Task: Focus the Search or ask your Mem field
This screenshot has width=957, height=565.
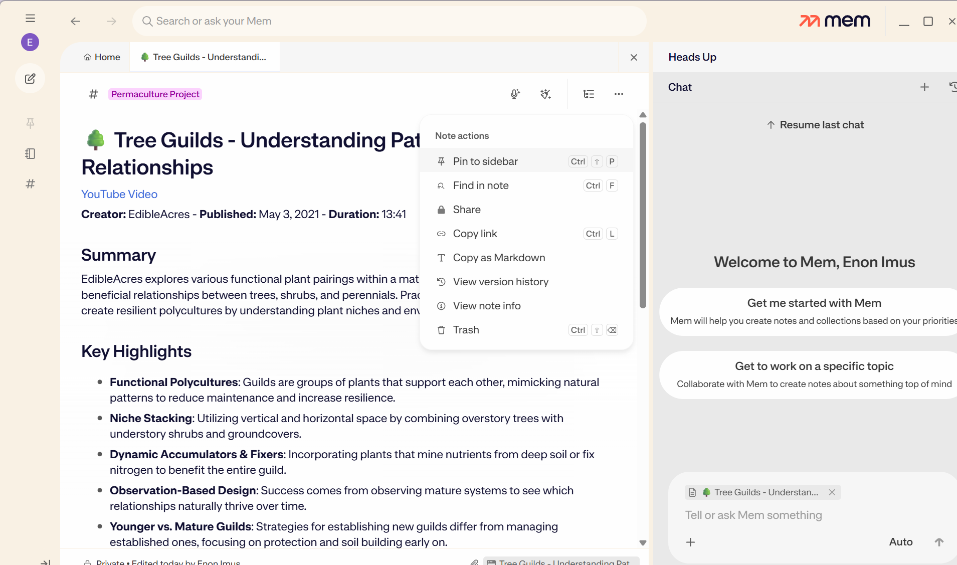Action: click(389, 21)
